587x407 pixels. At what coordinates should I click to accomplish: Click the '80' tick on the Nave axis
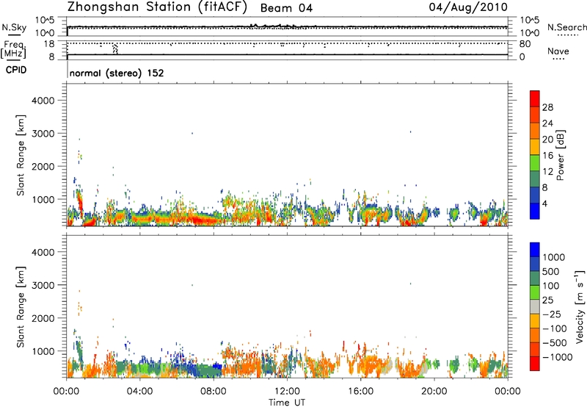pyautogui.click(x=525, y=44)
